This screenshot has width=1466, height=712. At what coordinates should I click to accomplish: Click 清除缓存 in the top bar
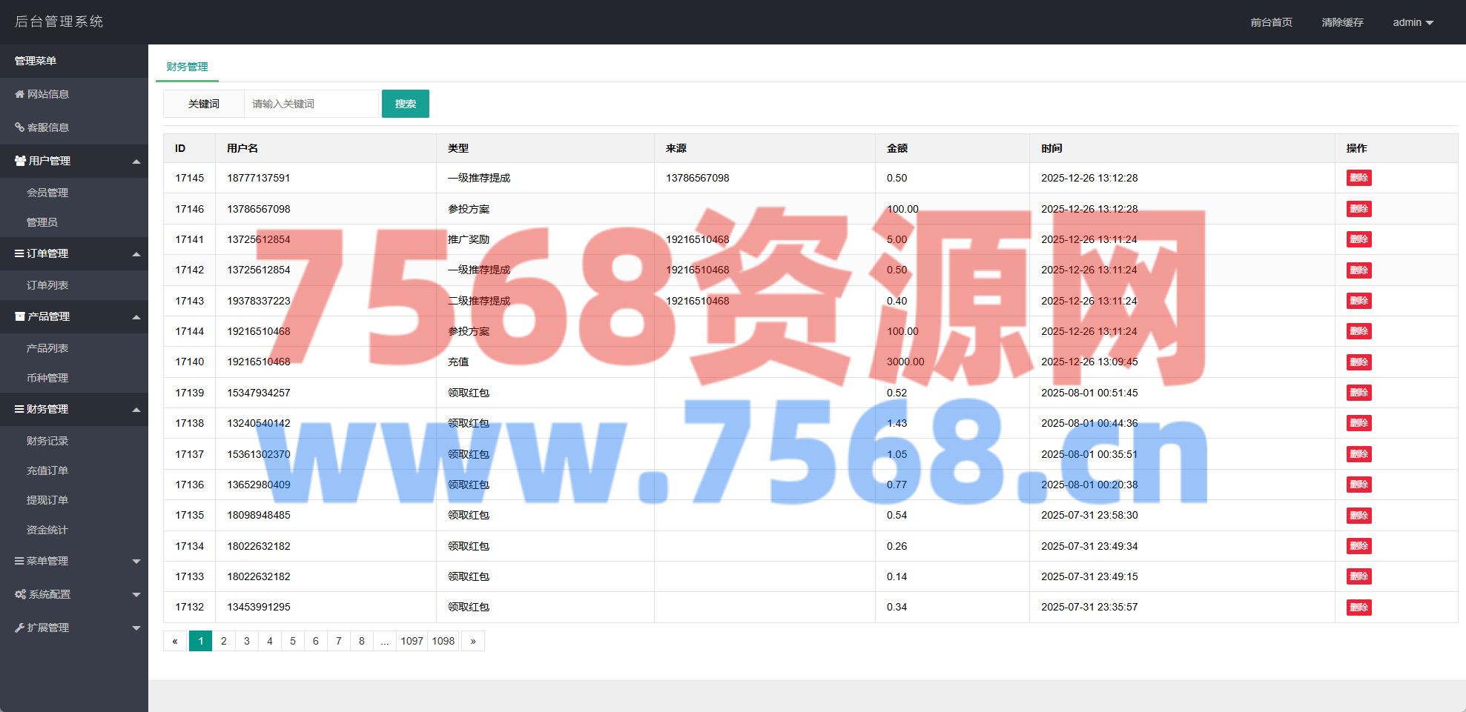(1342, 22)
